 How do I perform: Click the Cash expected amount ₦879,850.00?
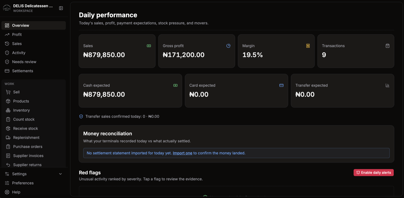104,94
